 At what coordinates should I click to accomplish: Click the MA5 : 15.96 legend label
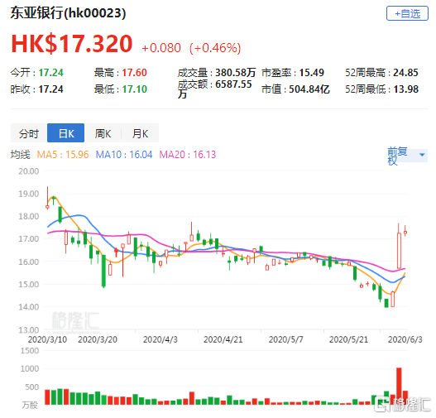(63, 154)
